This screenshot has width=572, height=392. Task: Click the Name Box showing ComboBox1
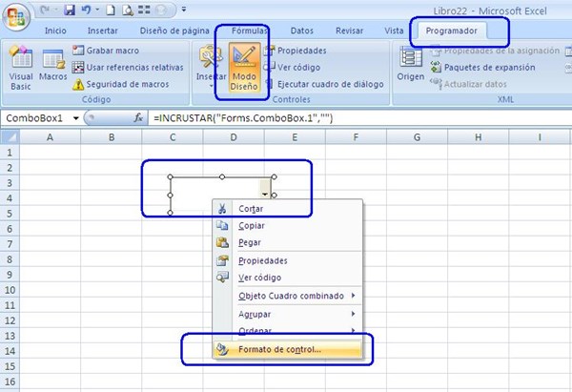(36, 118)
